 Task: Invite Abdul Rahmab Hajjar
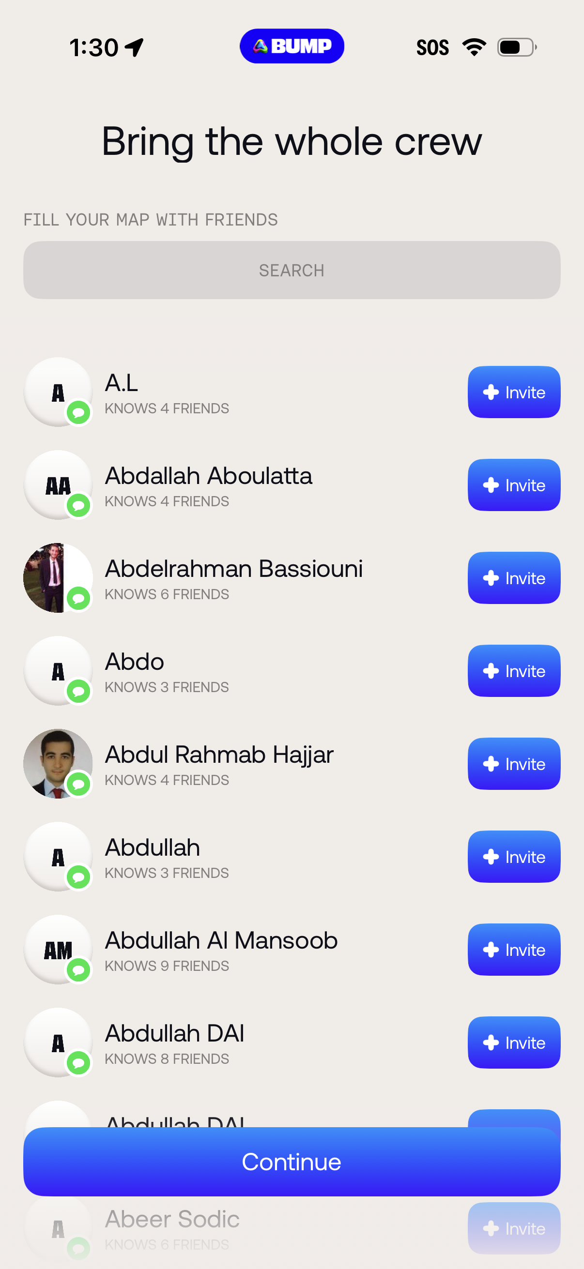coord(513,764)
